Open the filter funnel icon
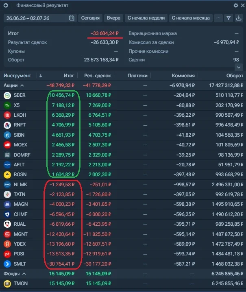Image resolution: width=246 pixels, height=292 pixels. point(229,18)
